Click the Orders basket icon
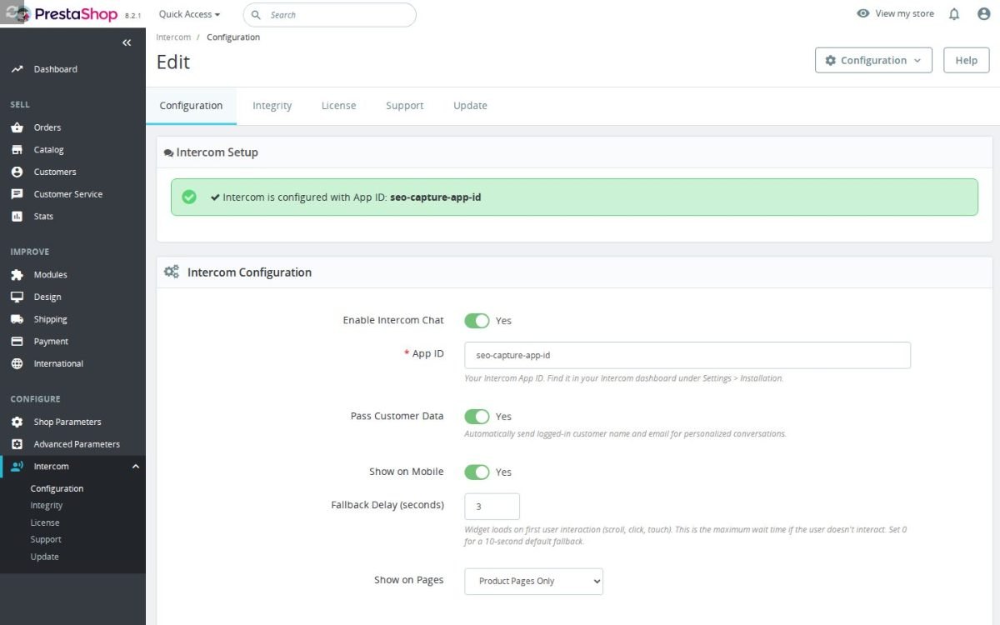This screenshot has height=625, width=1000. (x=17, y=127)
